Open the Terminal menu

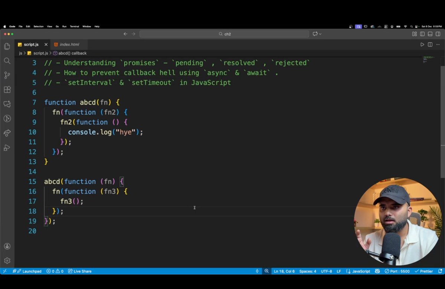74,26
